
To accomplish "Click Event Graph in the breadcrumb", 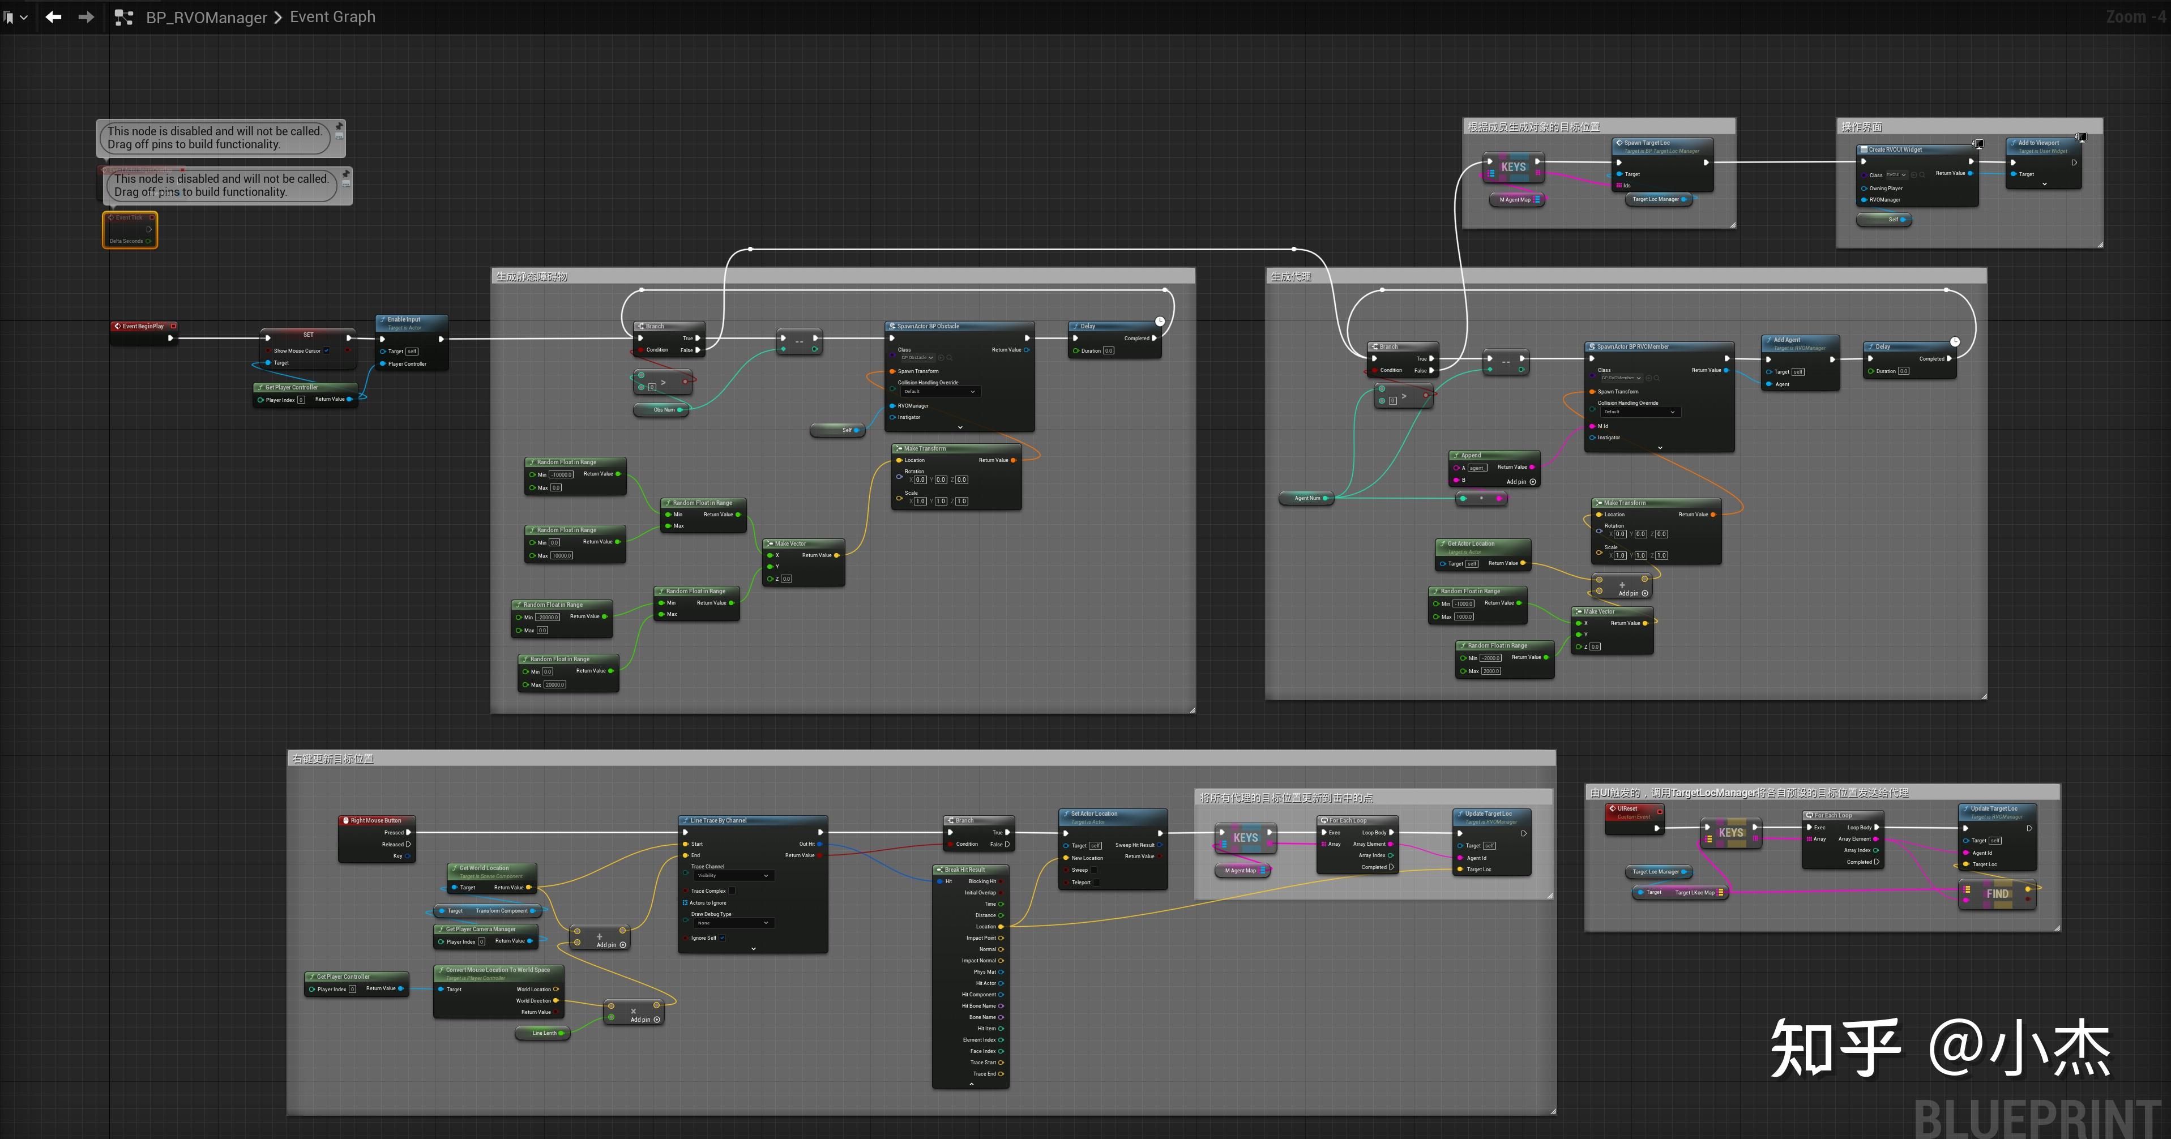I will point(332,17).
